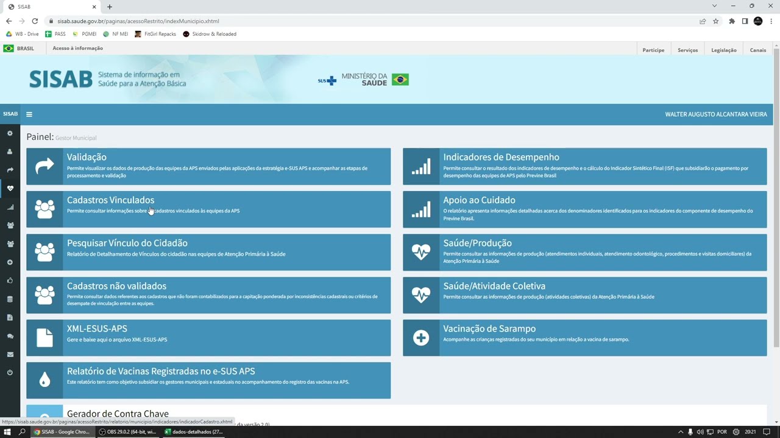The height and width of the screenshot is (438, 780).
Task: Select the share arrow sidebar icon
Action: click(10, 170)
